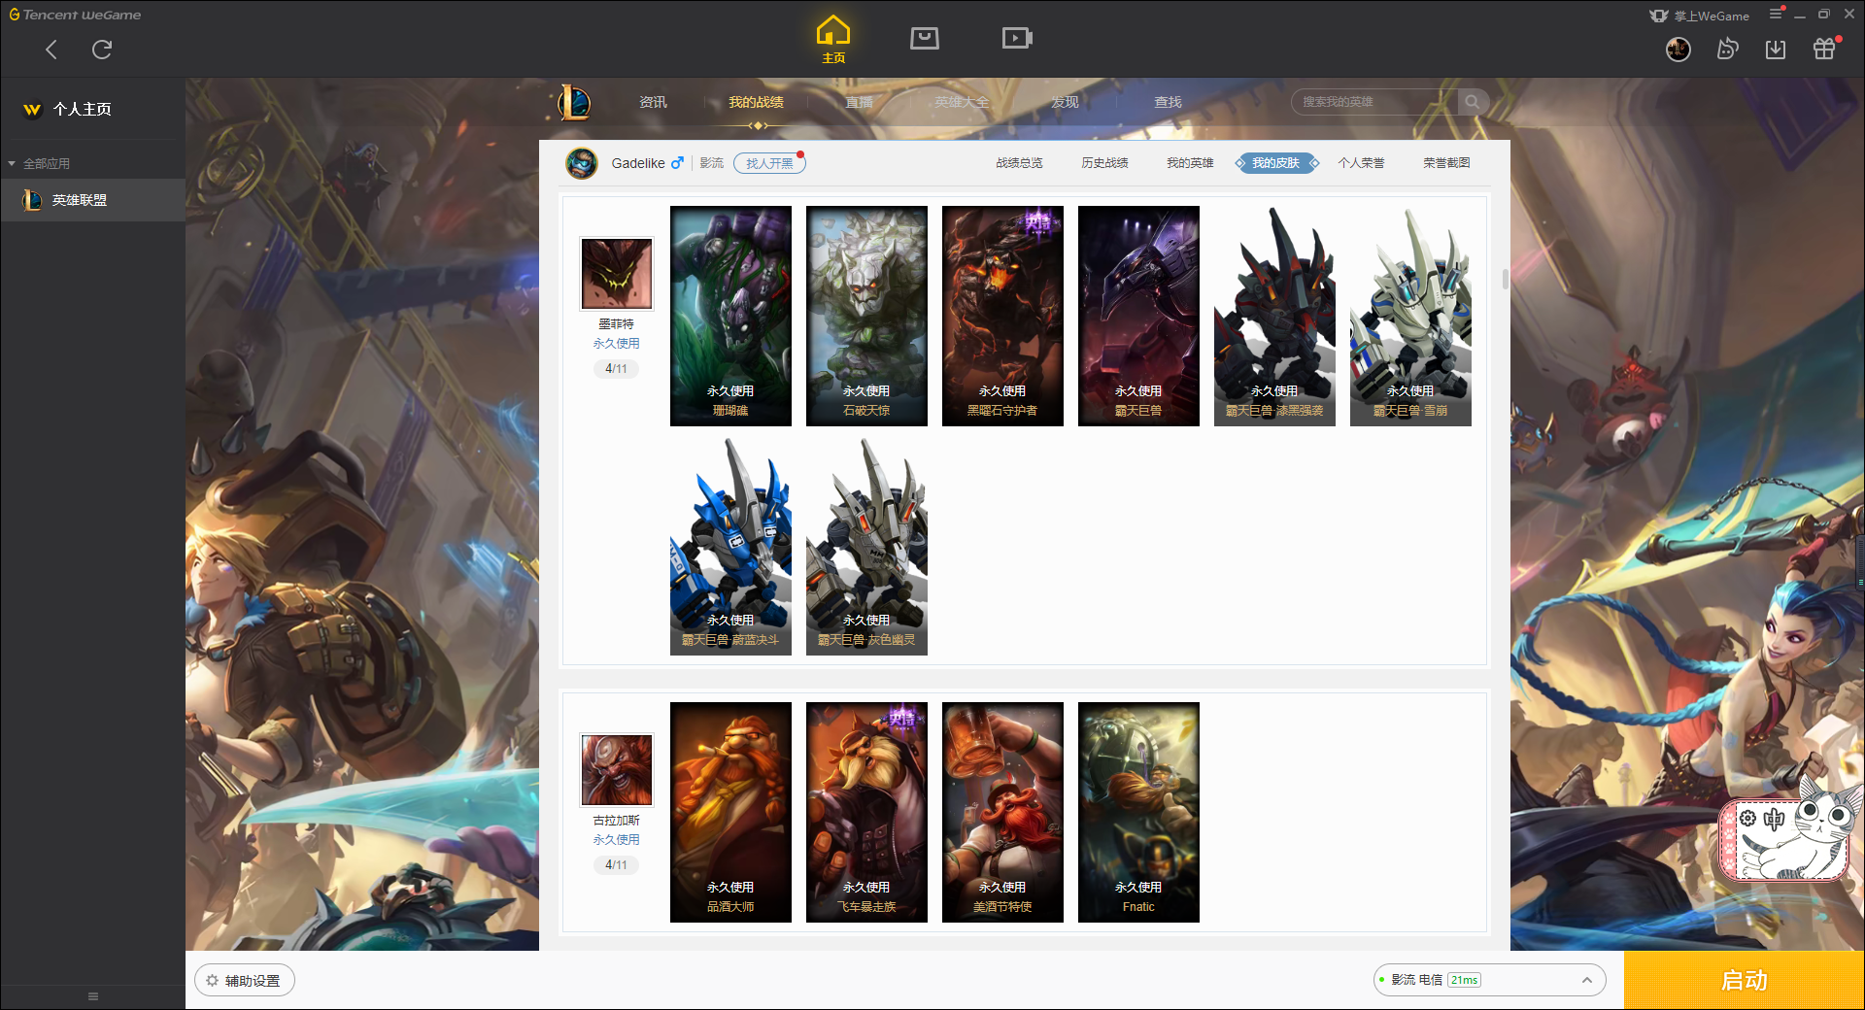Open the video icon in top bar
The height and width of the screenshot is (1010, 1865).
click(x=1017, y=38)
